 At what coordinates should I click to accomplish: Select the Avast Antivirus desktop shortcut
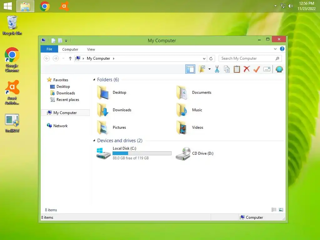coord(12,92)
